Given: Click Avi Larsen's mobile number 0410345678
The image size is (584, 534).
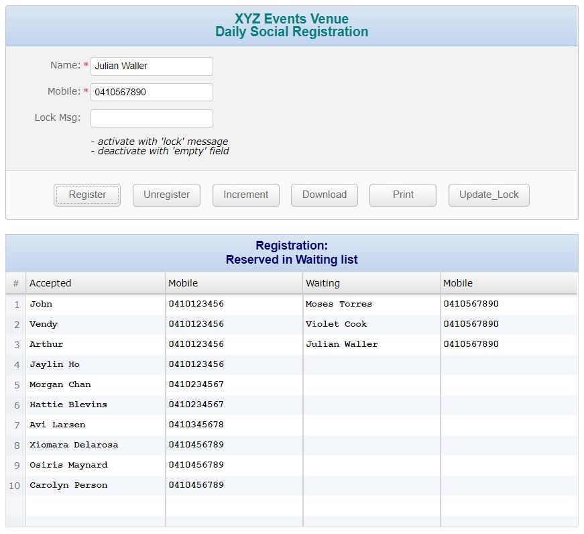Looking at the screenshot, I should 196,425.
